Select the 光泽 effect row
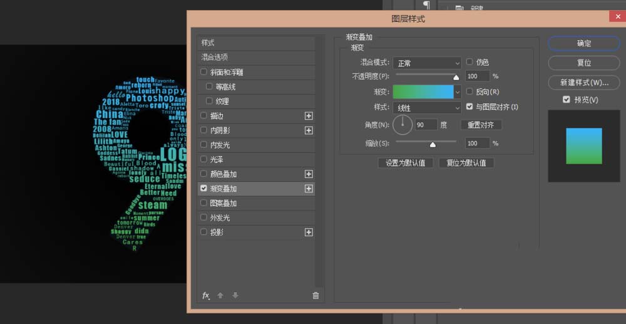The image size is (626, 324). coord(256,159)
